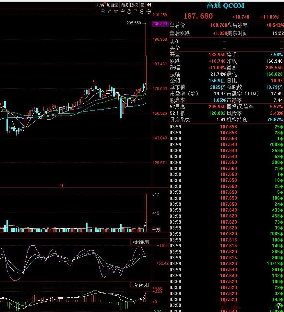Select the 量比 value 10.97

pos(277,81)
